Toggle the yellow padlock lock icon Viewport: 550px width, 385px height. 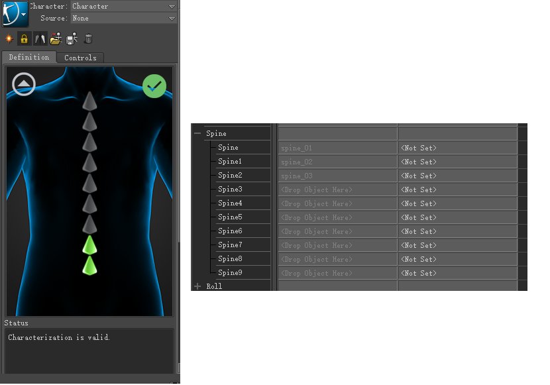(24, 39)
